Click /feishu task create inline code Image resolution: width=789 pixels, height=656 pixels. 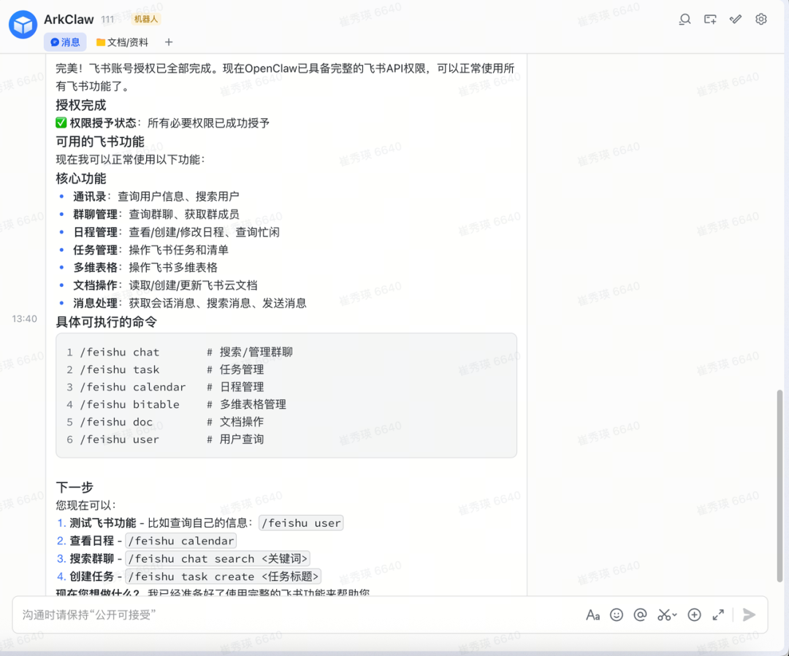point(223,576)
